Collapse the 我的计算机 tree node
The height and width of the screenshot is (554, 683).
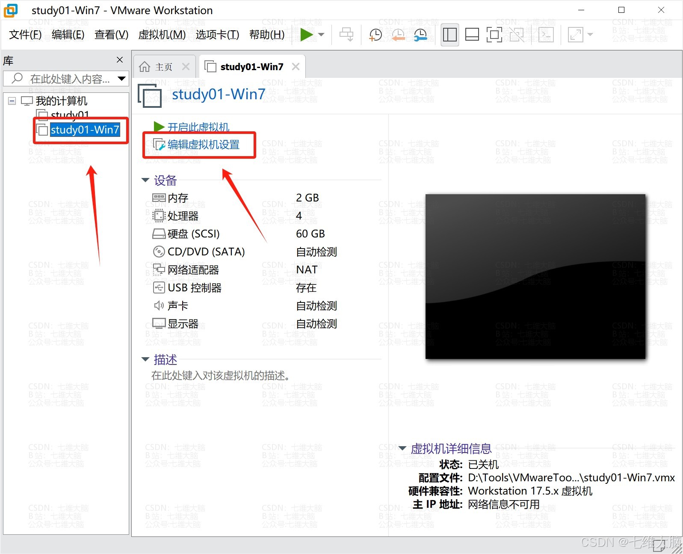click(x=12, y=101)
